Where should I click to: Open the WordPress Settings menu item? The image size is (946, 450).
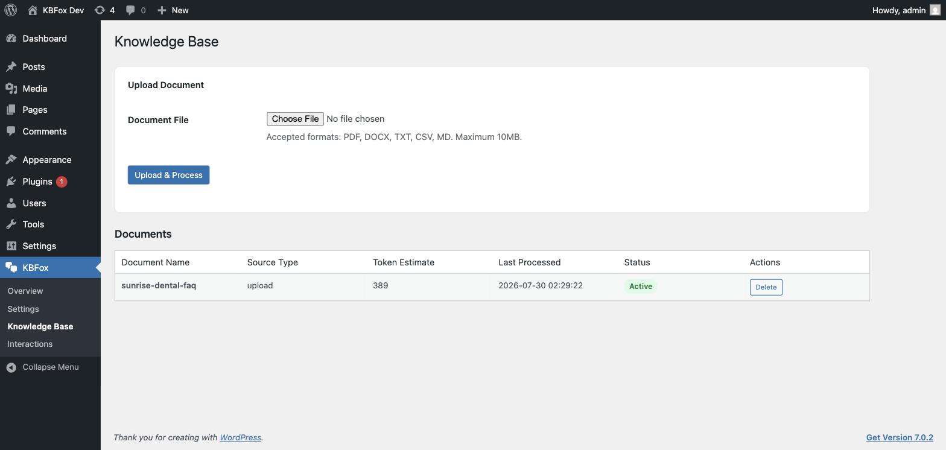[50, 246]
